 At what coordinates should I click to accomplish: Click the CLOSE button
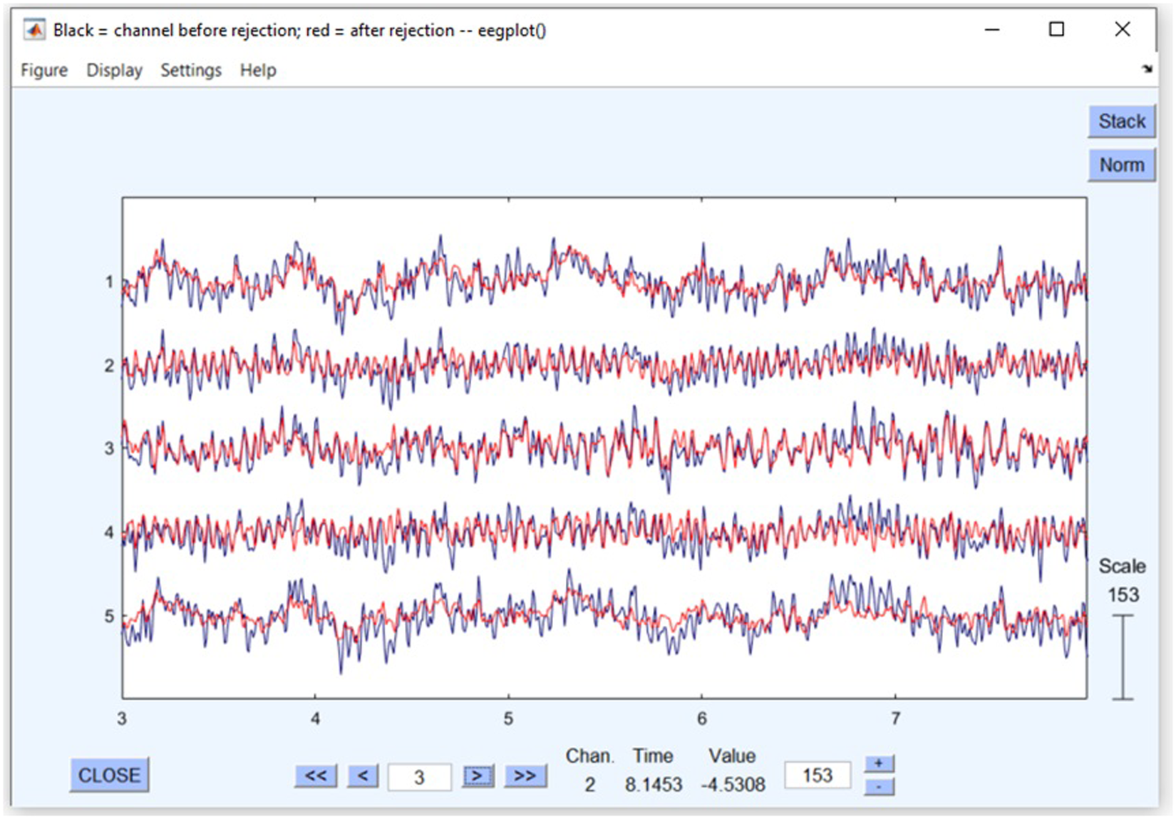tap(109, 775)
